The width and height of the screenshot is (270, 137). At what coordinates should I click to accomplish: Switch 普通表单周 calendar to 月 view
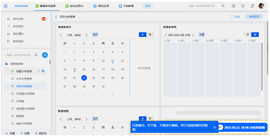coord(248,35)
